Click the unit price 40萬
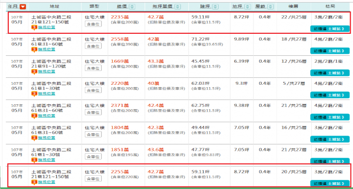This screenshot has height=189, width=353. tap(153, 83)
